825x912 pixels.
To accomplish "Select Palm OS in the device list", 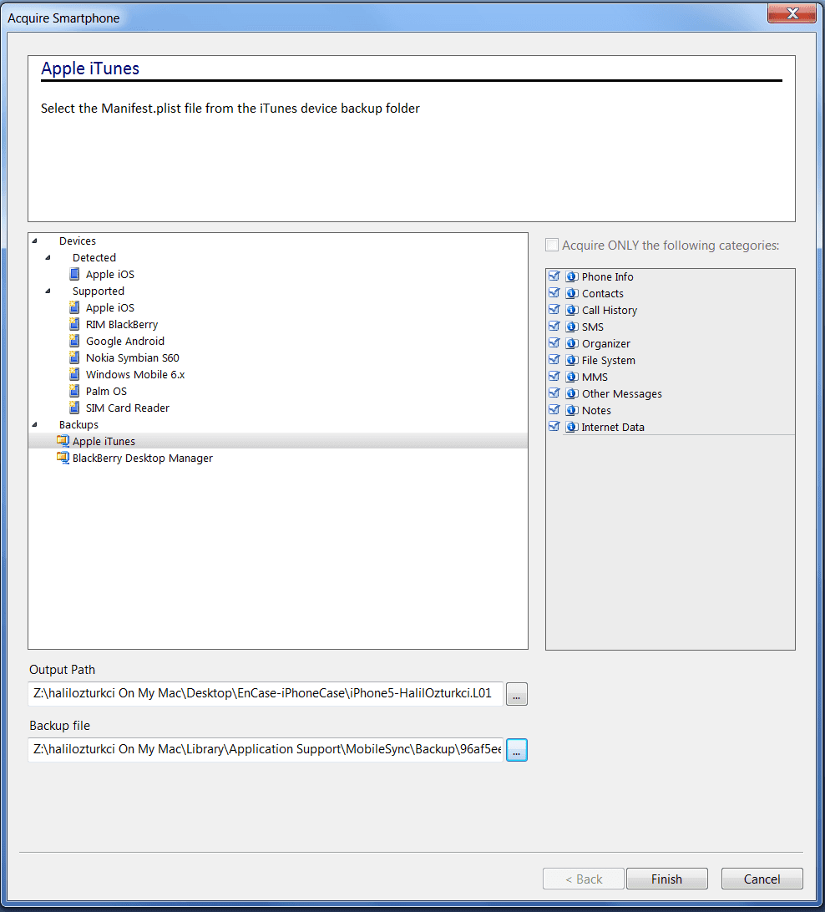I will (106, 391).
